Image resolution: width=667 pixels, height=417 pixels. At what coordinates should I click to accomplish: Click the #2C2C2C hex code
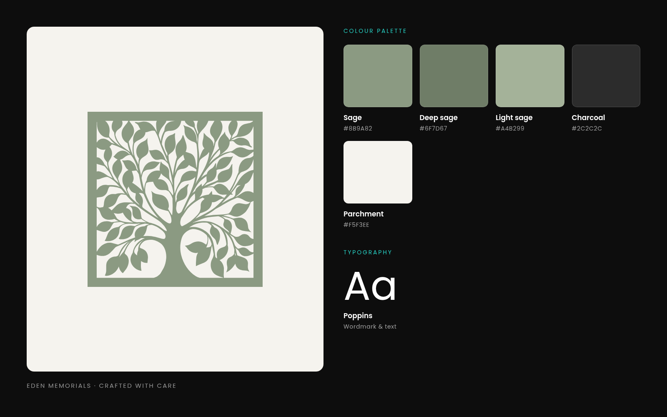[x=587, y=128]
